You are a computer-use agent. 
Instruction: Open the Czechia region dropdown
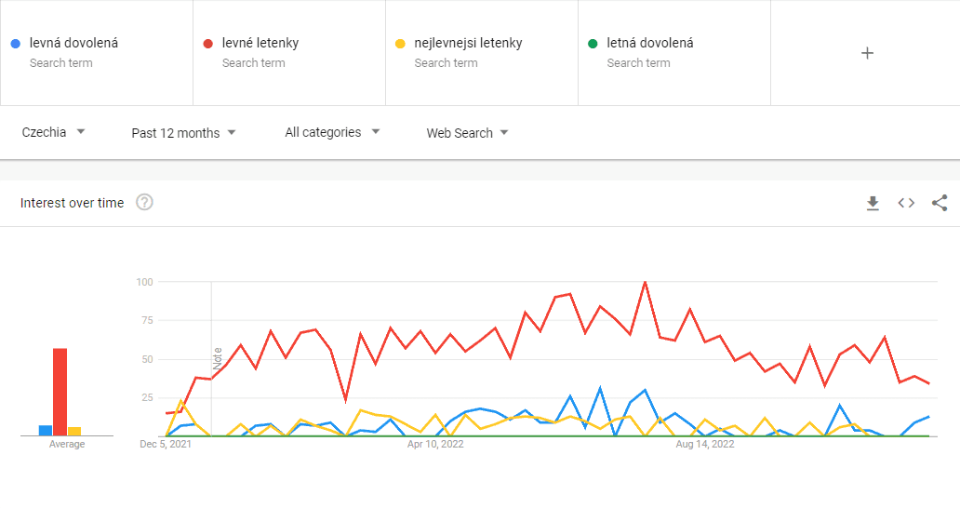pyautogui.click(x=53, y=132)
